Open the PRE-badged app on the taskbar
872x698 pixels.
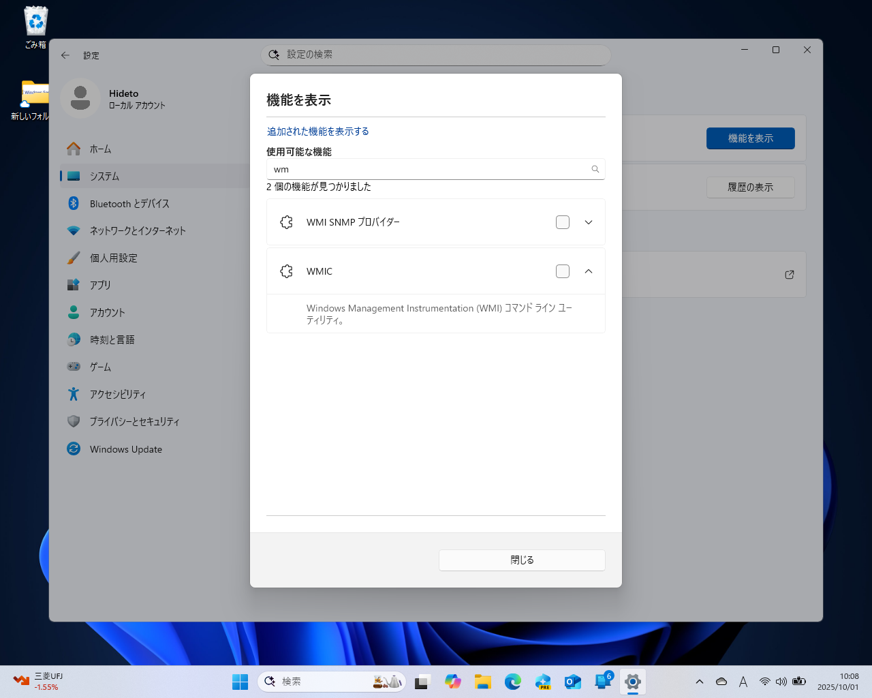tap(543, 682)
